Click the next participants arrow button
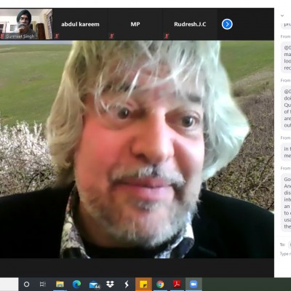The width and height of the screenshot is (291, 291). (x=227, y=24)
